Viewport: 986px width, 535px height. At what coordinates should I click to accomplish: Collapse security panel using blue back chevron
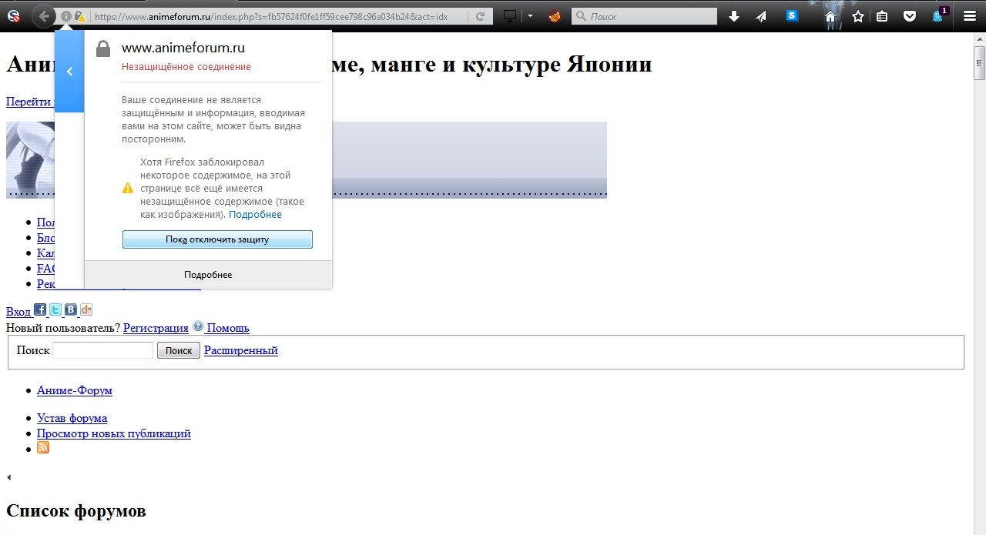pos(69,72)
